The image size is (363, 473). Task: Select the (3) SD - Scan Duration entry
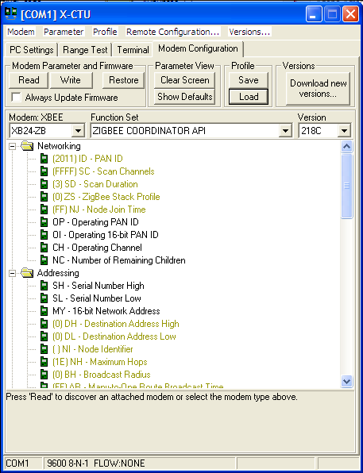tap(95, 184)
